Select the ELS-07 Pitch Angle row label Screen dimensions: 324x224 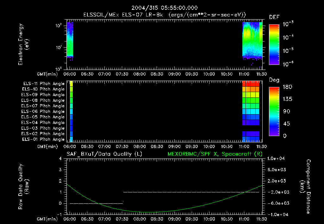point(43,106)
